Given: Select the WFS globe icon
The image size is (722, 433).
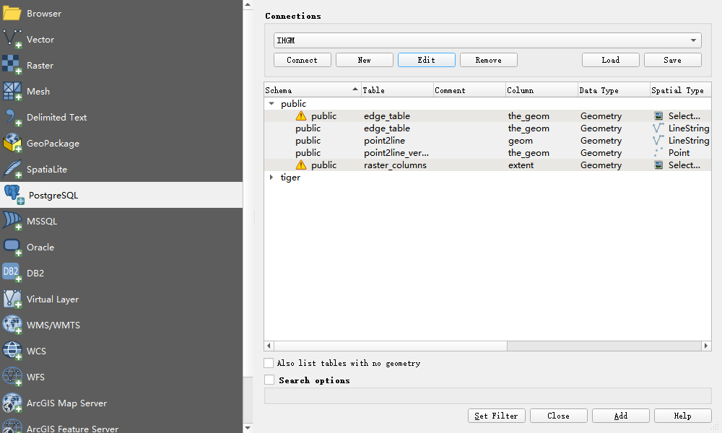Looking at the screenshot, I should click(12, 377).
